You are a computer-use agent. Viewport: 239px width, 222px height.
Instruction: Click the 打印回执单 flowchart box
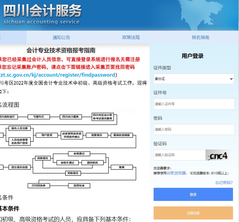pos(39,186)
